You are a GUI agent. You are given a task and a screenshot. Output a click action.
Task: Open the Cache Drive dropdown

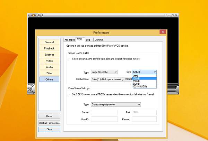click(111, 79)
